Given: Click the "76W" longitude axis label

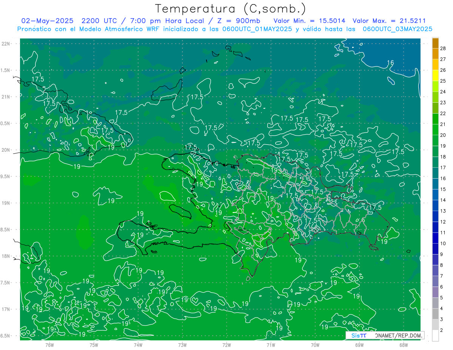Looking at the screenshot, I should pos(49,345).
